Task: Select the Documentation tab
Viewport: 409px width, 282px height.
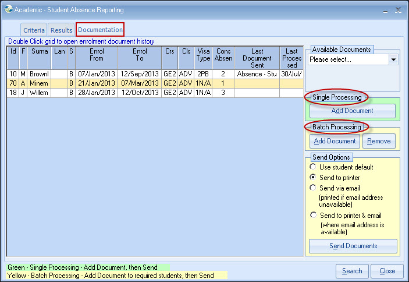Action: (x=100, y=30)
